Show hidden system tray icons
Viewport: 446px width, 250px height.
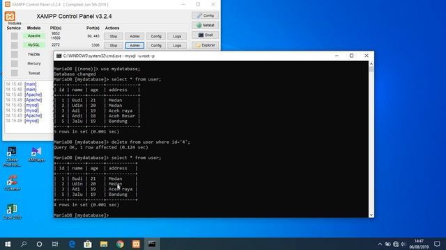(380, 244)
